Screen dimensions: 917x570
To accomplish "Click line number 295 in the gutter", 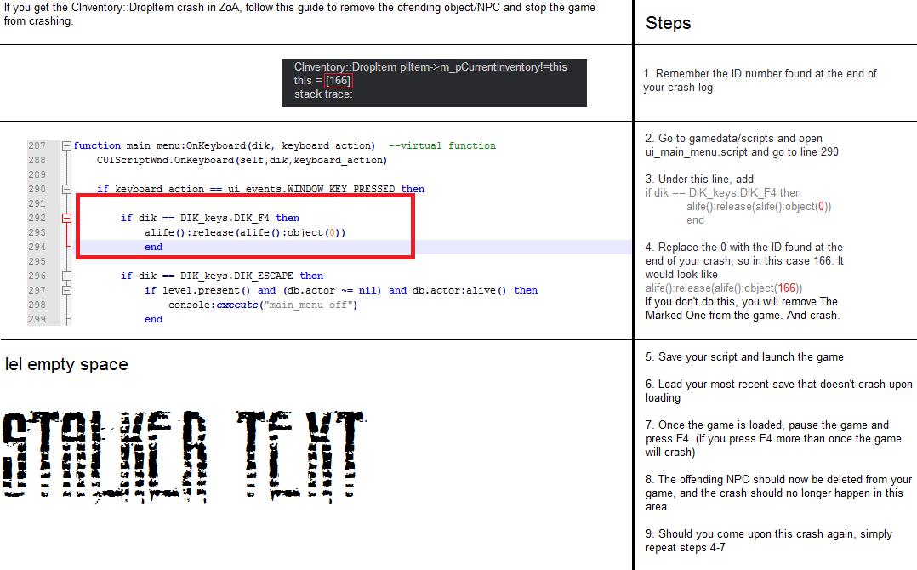I will click(x=37, y=261).
